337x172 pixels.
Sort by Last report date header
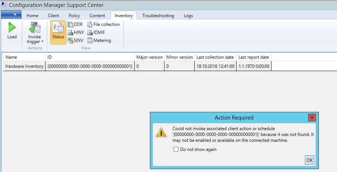[254, 57]
